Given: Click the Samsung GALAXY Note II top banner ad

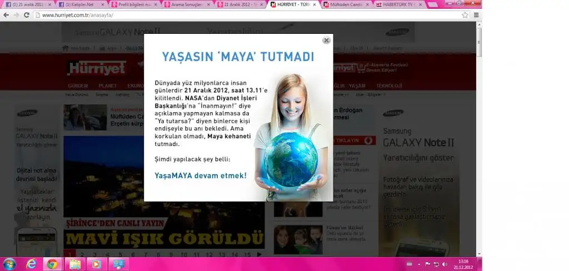Looking at the screenshot, I should click(x=238, y=32).
